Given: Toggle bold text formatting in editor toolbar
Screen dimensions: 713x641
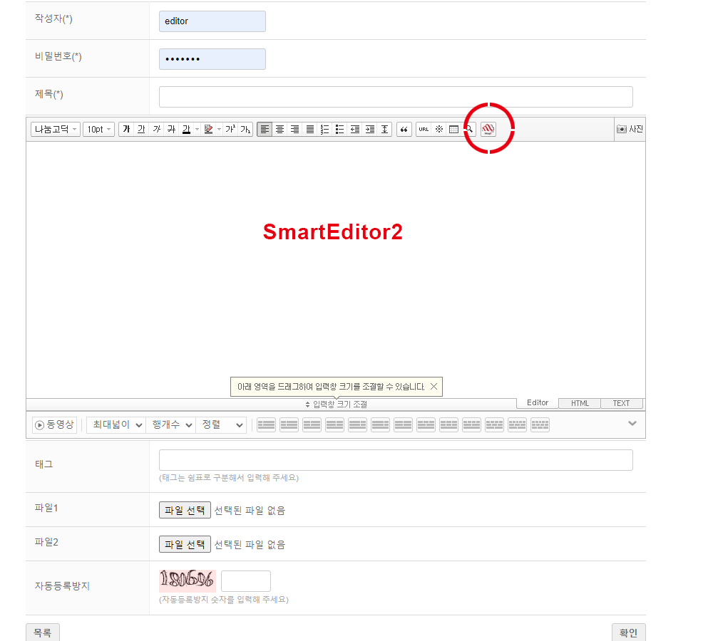Looking at the screenshot, I should (x=126, y=129).
